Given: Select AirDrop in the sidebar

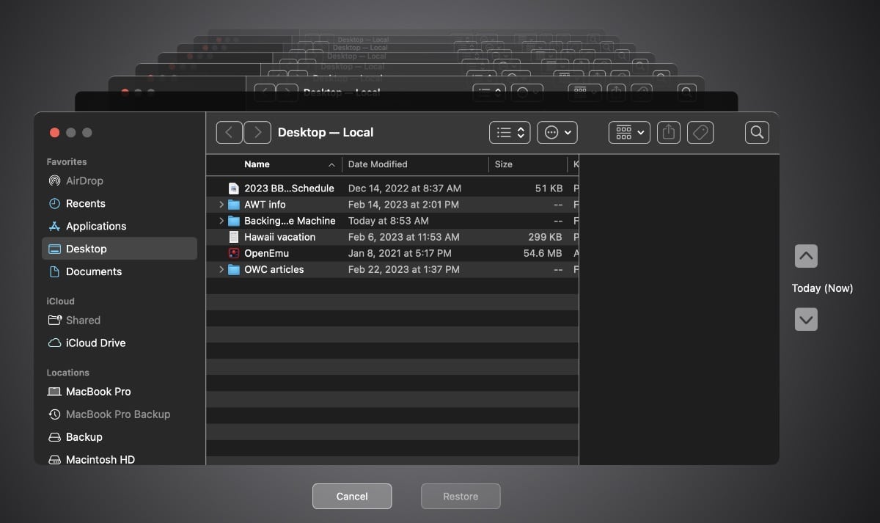Looking at the screenshot, I should click(x=84, y=181).
